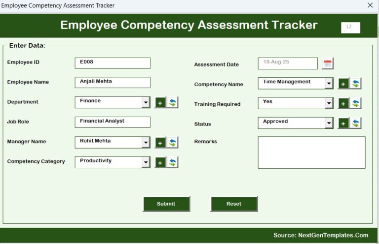Expand the Department dropdown showing Finance
The width and height of the screenshot is (379, 244).
[x=146, y=102]
